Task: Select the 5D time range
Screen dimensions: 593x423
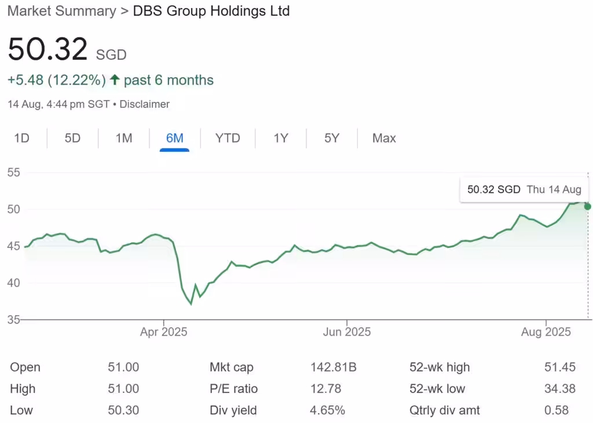Action: (x=72, y=138)
